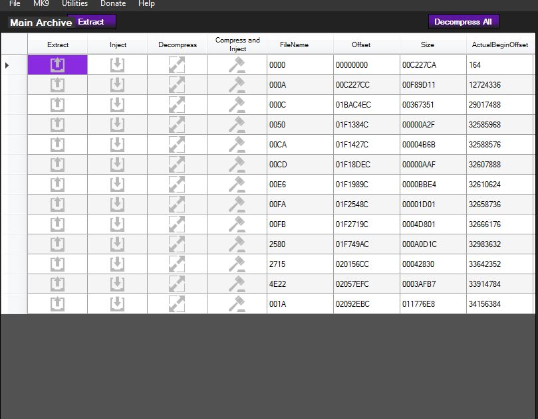Screen dimensions: 538x419
Task: Open the Utilities menu
Action: click(74, 3)
